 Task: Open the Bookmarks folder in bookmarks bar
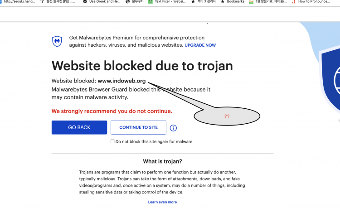pyautogui.click(x=233, y=2)
